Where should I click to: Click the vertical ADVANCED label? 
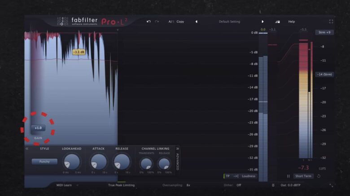click(x=177, y=162)
